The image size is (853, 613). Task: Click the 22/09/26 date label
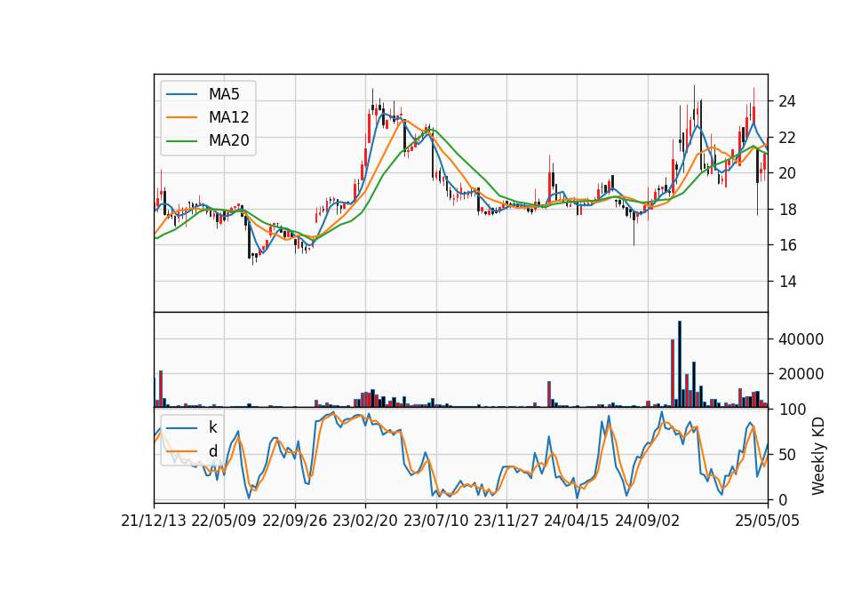(x=295, y=521)
